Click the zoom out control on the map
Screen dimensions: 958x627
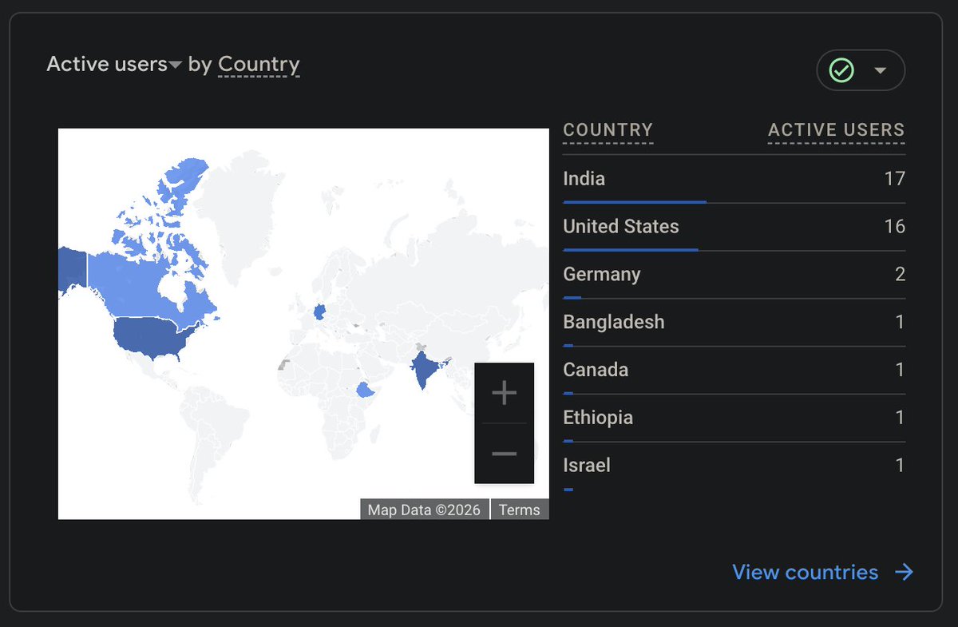pos(504,453)
